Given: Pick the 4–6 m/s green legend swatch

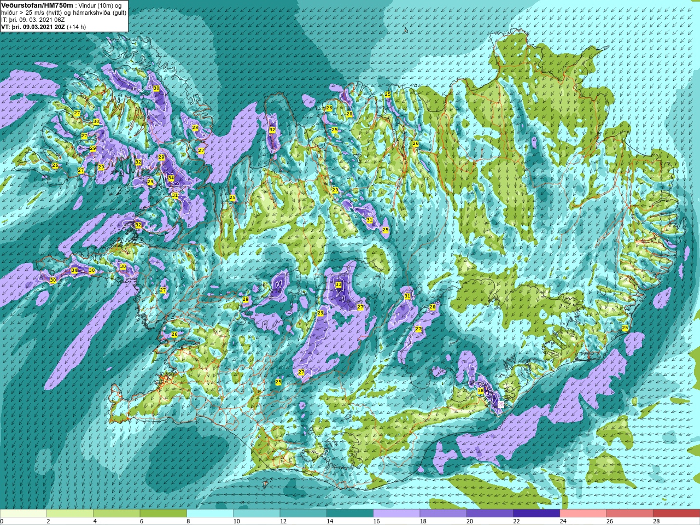Looking at the screenshot, I should pyautogui.click(x=116, y=514).
